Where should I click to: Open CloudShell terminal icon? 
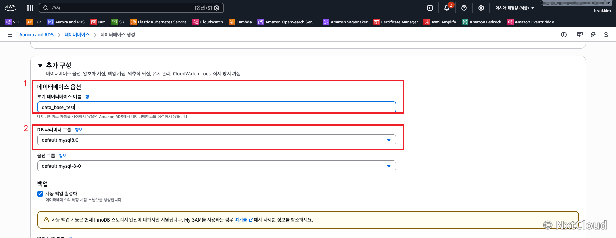tap(430, 8)
